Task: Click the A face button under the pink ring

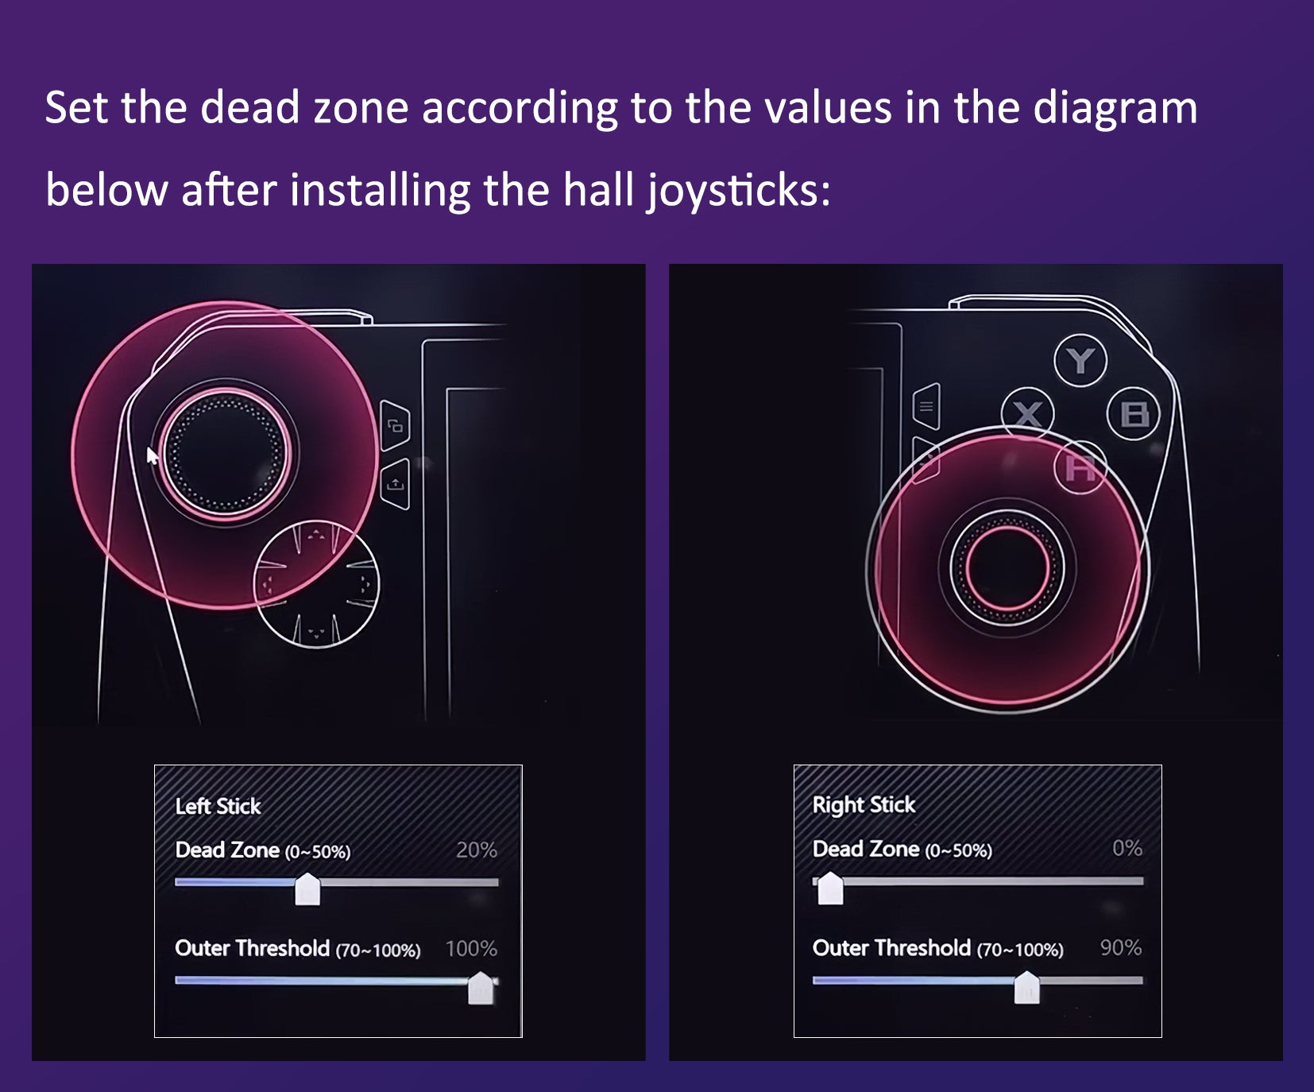Action: pyautogui.click(x=1080, y=468)
